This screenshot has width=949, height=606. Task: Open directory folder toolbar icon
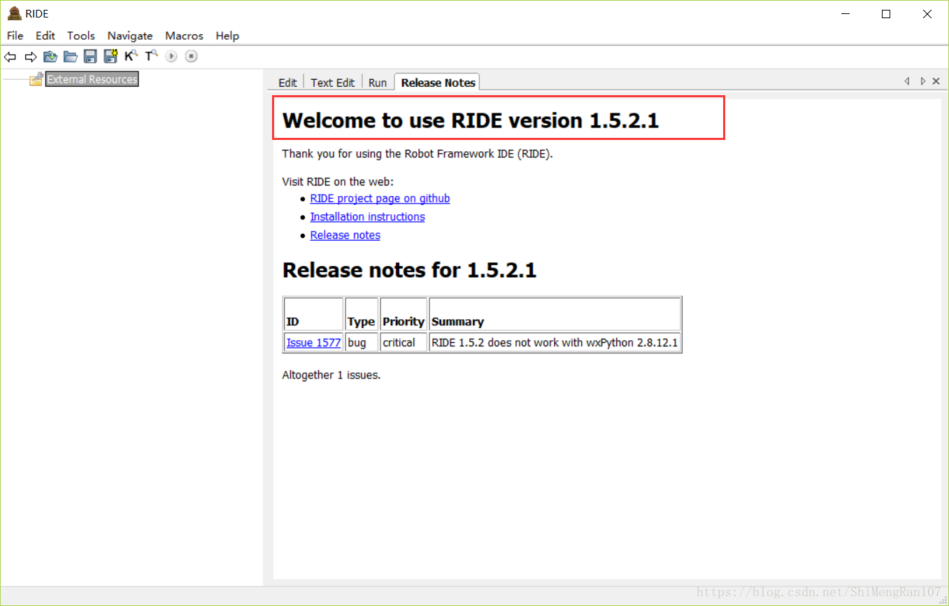click(71, 57)
